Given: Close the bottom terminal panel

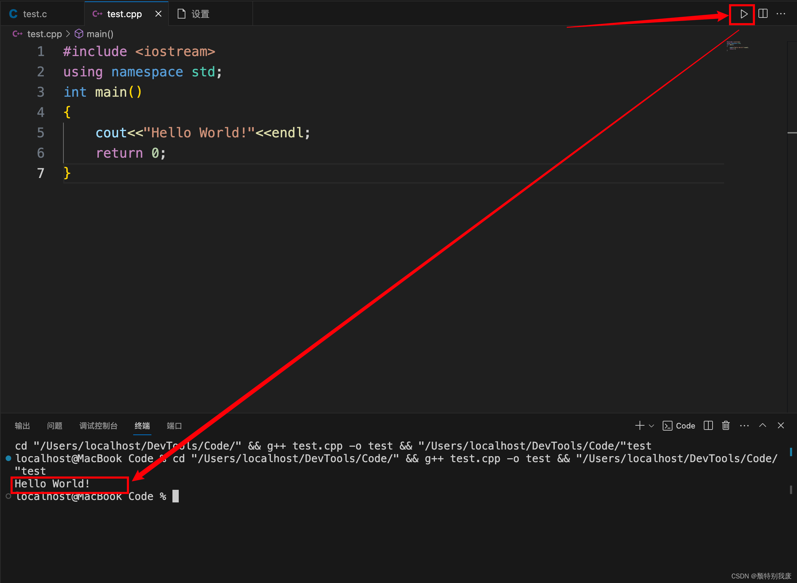Looking at the screenshot, I should [781, 426].
